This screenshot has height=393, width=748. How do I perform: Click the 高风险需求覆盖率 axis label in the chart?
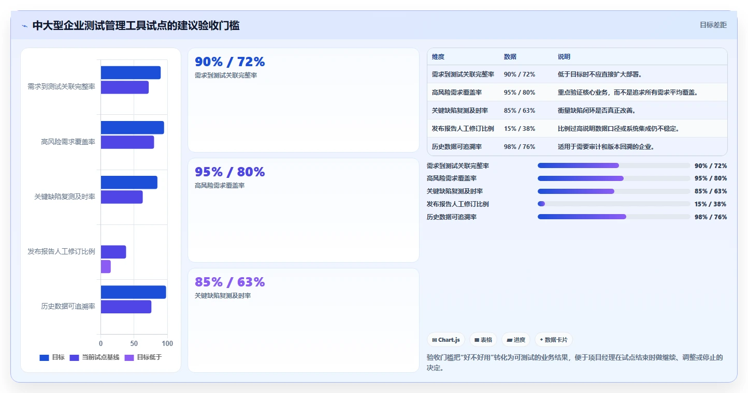coord(68,142)
